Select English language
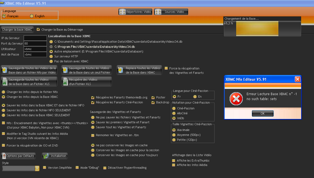314x178 pixels. coord(32,16)
